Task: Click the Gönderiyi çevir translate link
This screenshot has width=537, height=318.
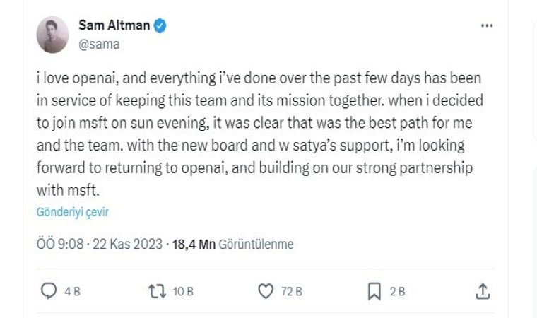Action: 72,212
